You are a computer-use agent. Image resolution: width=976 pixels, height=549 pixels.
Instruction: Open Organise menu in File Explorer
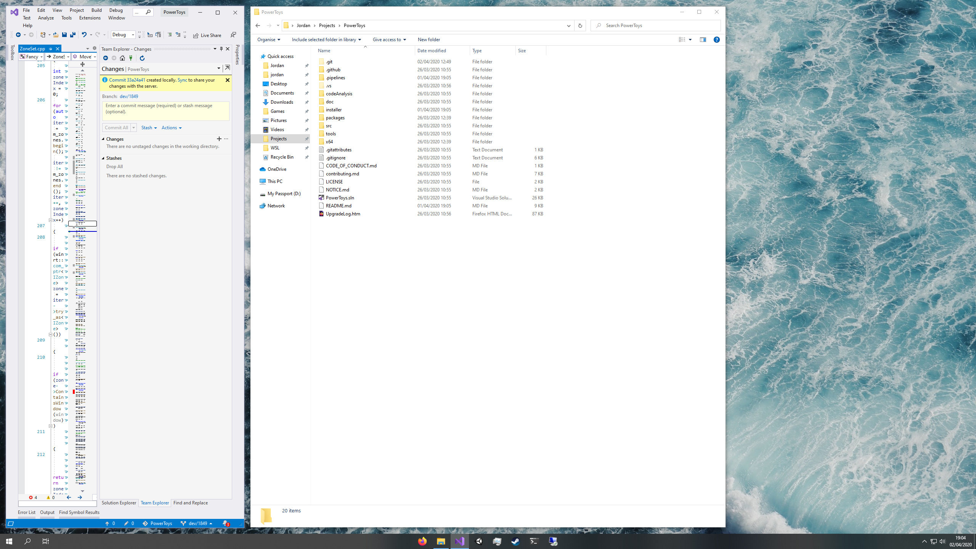(269, 40)
